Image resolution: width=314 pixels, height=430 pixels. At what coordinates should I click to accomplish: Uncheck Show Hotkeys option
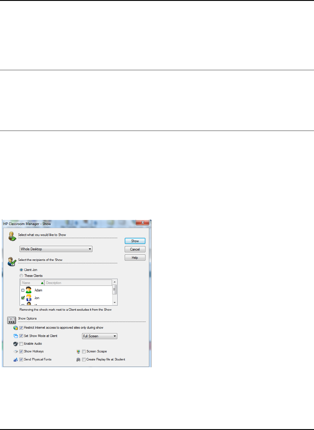(x=21, y=352)
